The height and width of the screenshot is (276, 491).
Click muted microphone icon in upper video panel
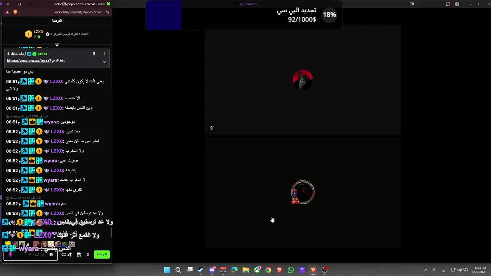click(211, 128)
